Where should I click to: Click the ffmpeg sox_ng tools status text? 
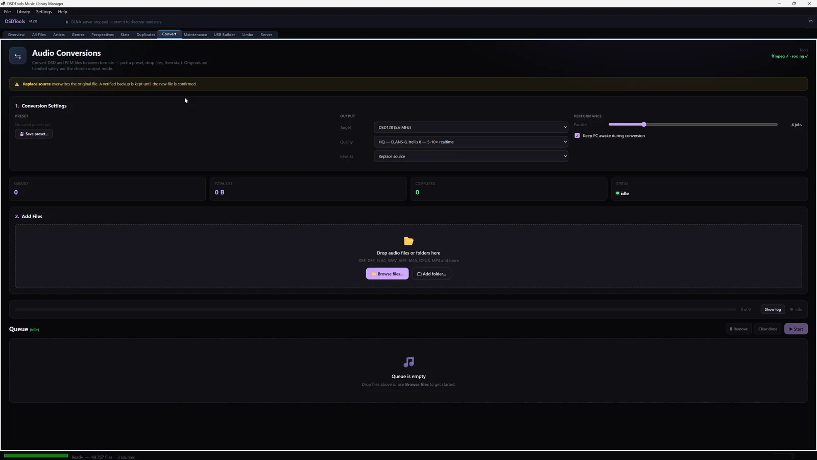point(789,56)
